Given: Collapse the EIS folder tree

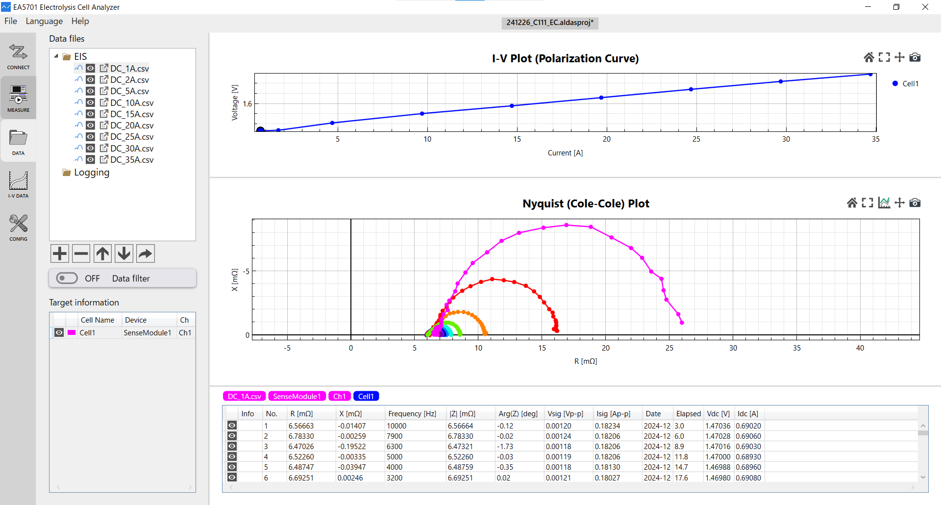Looking at the screenshot, I should click(56, 56).
